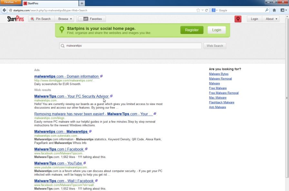Open the Firefox application menu
289x191 pixels.
click(x=11, y=2)
